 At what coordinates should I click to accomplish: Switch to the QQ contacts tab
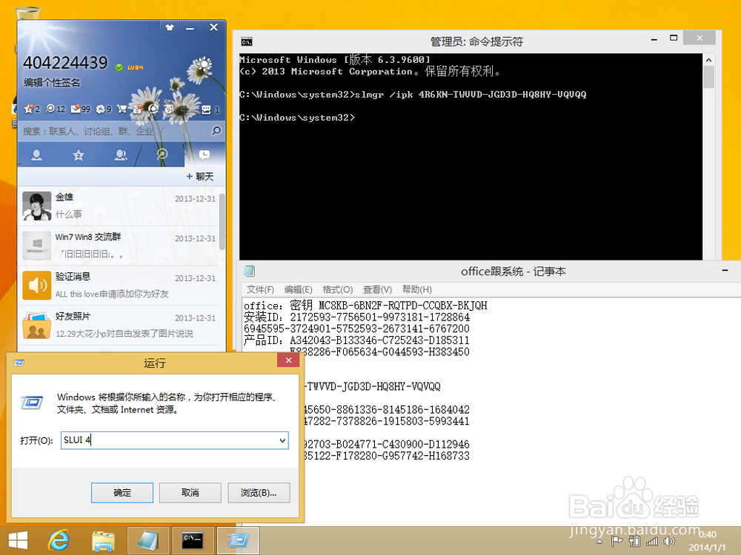[36, 155]
